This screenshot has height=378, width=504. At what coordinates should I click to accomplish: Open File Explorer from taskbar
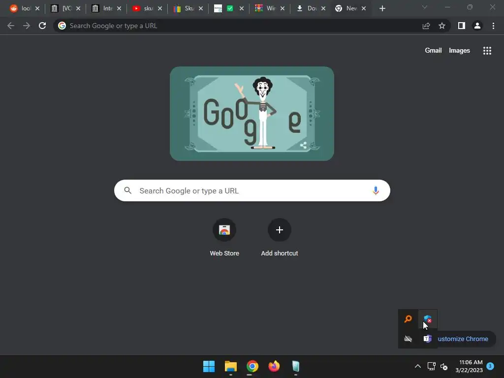[230, 366]
